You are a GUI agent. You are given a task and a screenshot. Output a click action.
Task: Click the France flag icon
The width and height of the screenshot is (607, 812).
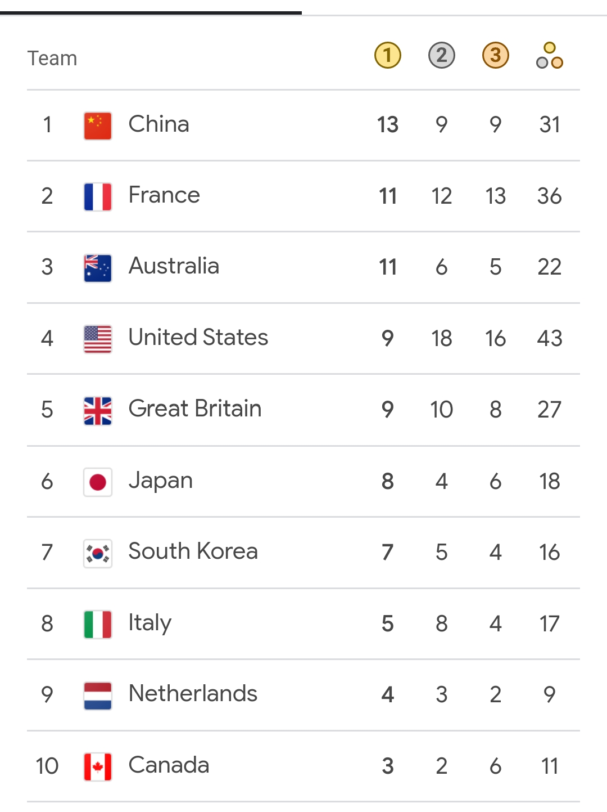click(98, 196)
